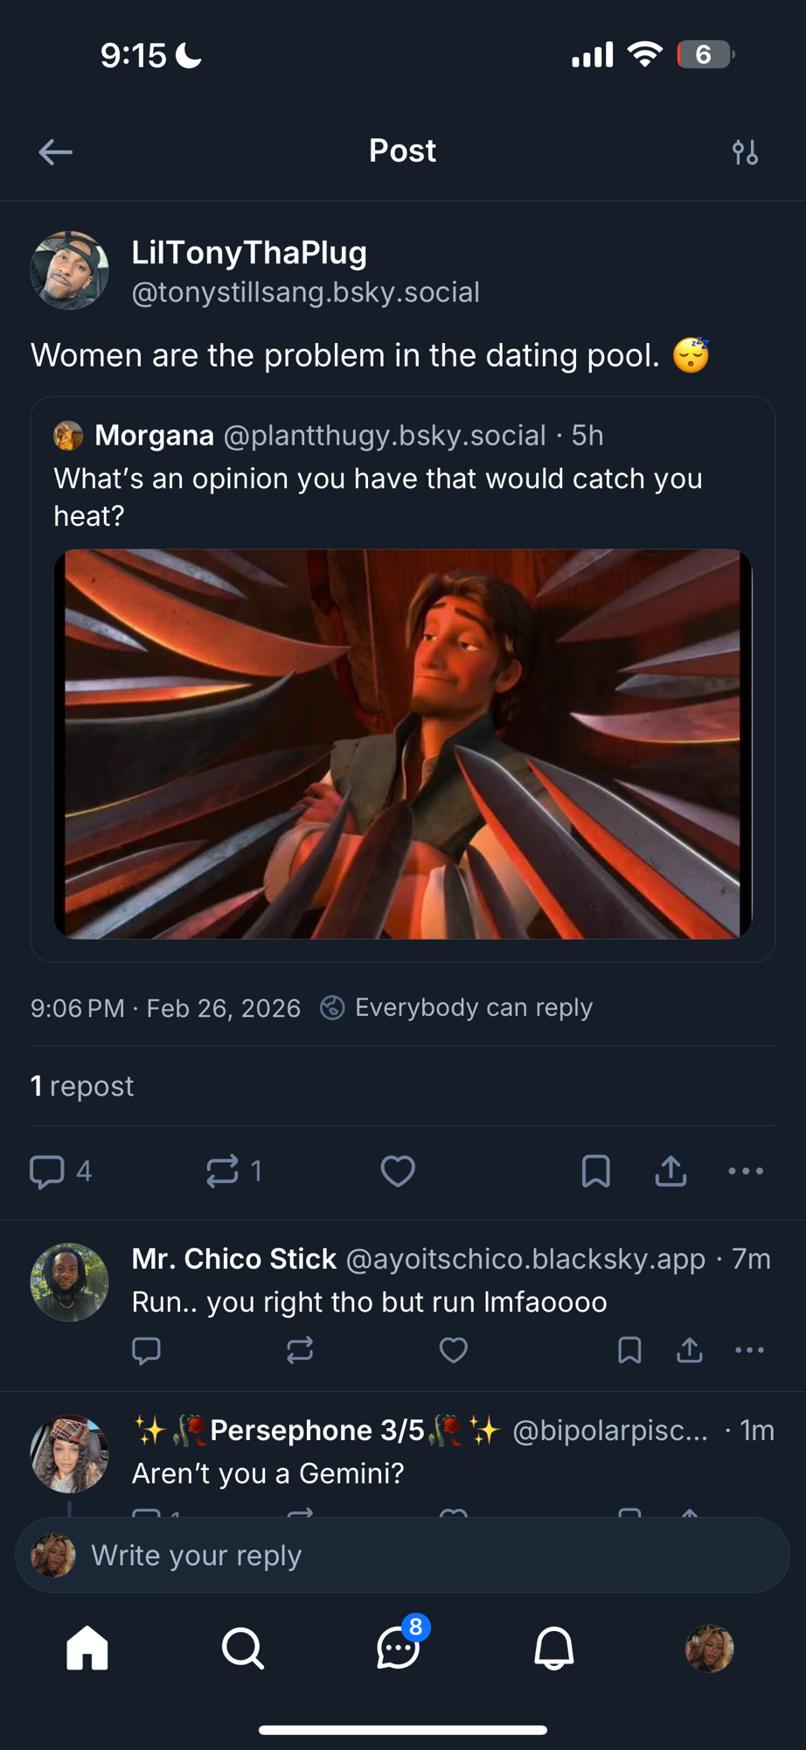Open more options on Mr. Chico Stick's reply
Screen dimensions: 806x1750
[749, 1350]
